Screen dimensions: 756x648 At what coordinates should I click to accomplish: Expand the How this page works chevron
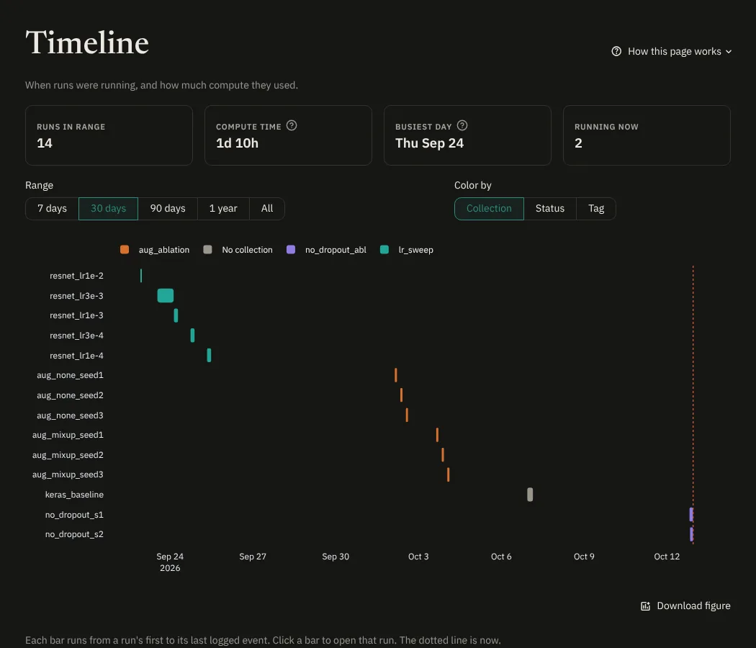coord(729,52)
